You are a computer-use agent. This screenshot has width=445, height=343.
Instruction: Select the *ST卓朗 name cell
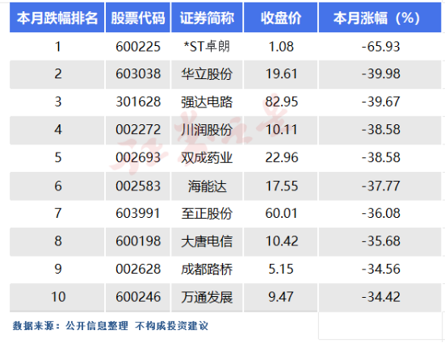[x=207, y=47]
